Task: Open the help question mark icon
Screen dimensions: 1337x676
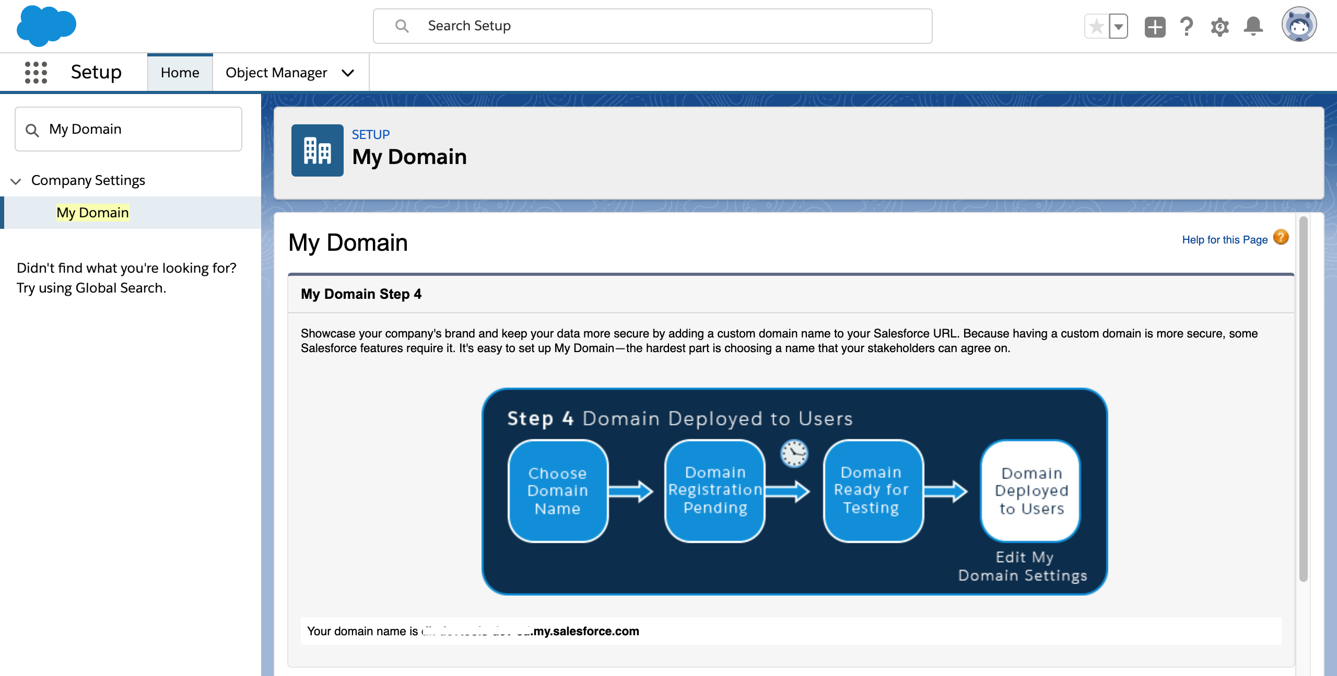Action: click(1187, 26)
